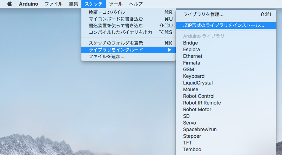Image resolution: width=282 pixels, height=155 pixels.
Task: Open the ツール menu
Action: click(x=116, y=4)
